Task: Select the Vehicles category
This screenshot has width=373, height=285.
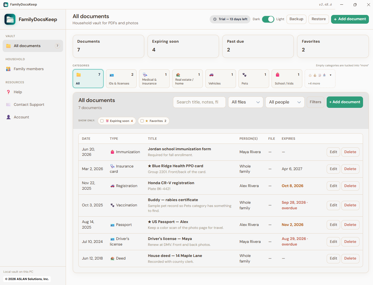Action: (x=221, y=79)
